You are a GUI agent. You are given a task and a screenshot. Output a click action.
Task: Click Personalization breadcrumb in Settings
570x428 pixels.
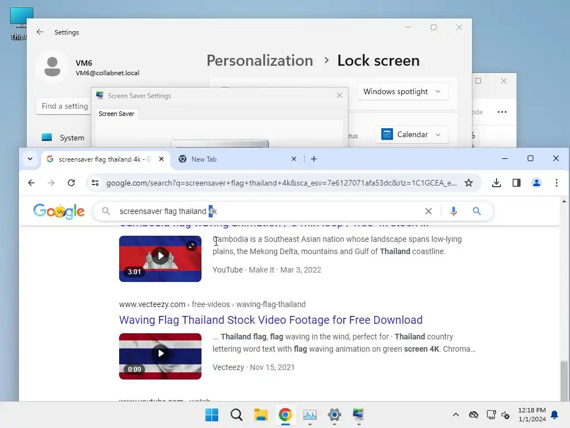click(259, 60)
